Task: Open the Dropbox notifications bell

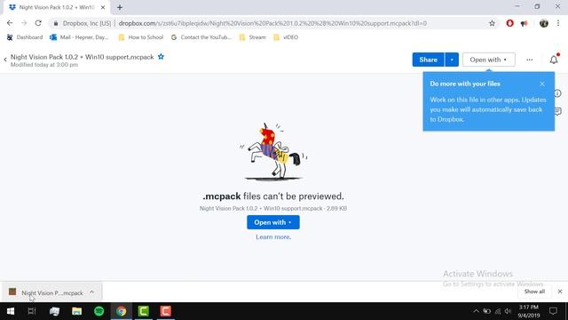Action: 554,60
